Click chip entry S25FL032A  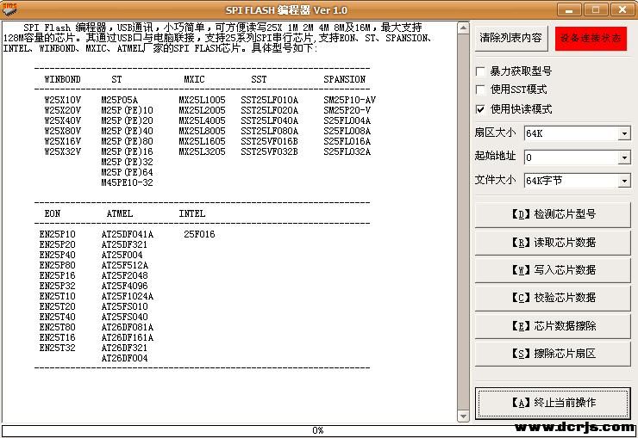[x=347, y=151]
